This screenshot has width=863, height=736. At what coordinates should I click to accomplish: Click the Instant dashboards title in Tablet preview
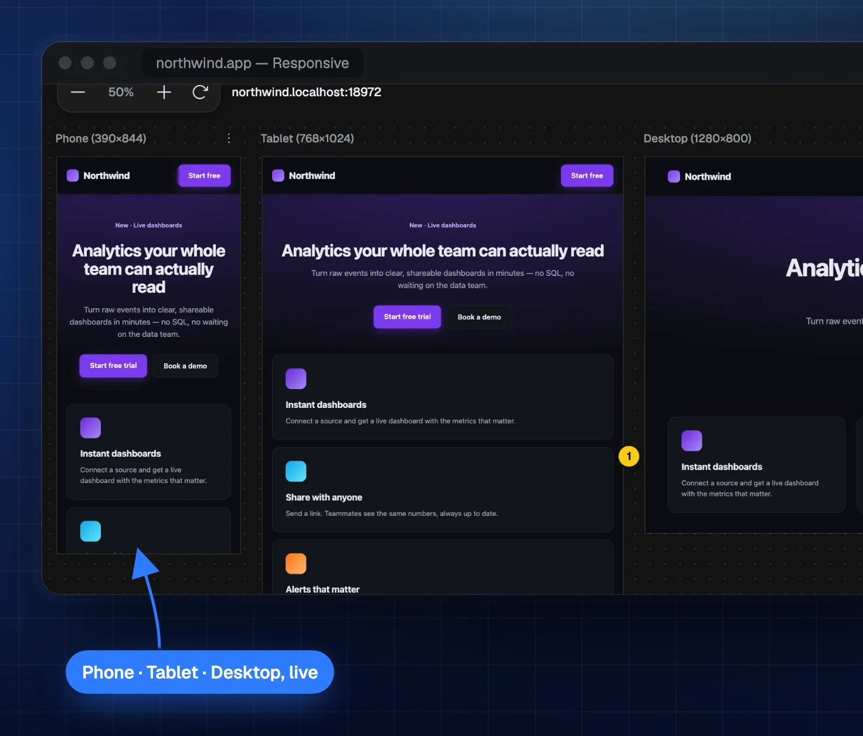pos(326,405)
